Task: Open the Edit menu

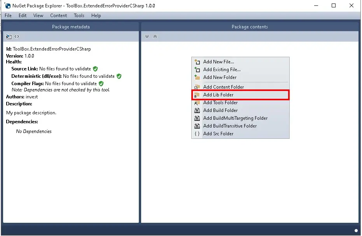Action: point(23,16)
